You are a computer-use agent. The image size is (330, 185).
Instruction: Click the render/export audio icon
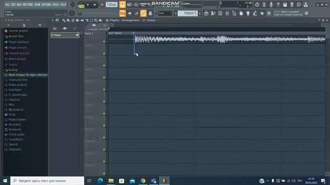(x=292, y=5)
